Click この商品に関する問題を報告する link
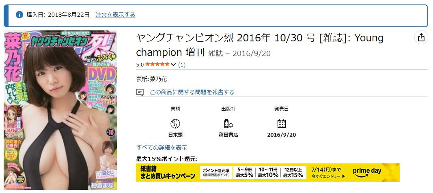 [192, 92]
